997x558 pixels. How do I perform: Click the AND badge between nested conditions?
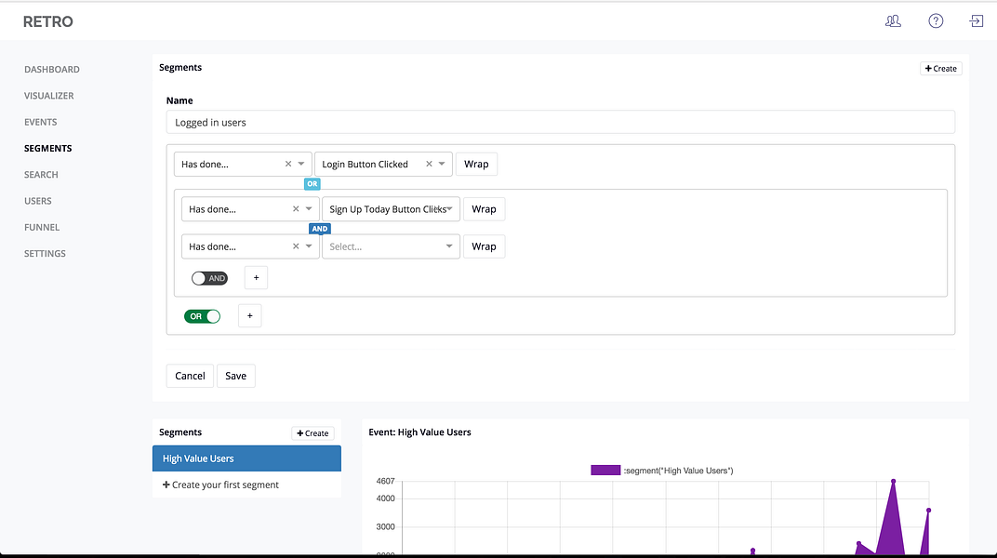320,229
